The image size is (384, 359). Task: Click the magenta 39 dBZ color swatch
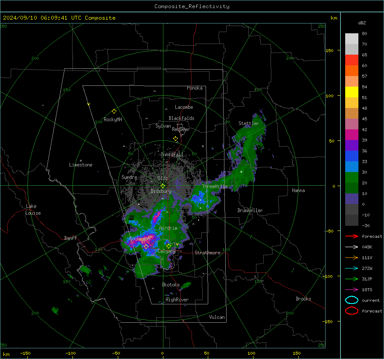[352, 134]
